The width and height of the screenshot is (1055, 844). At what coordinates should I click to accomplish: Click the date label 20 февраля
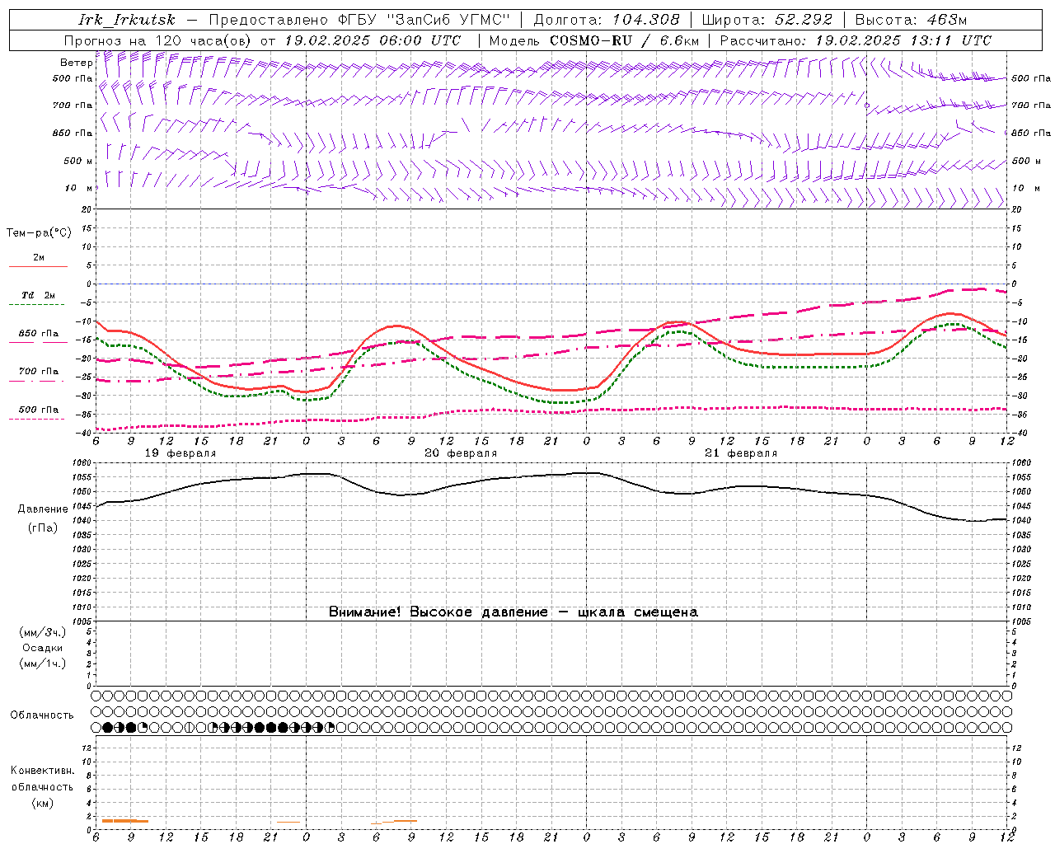pos(461,453)
